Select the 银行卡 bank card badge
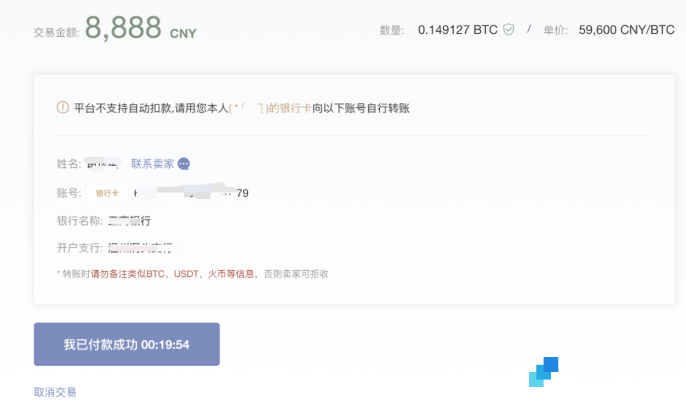 click(107, 193)
